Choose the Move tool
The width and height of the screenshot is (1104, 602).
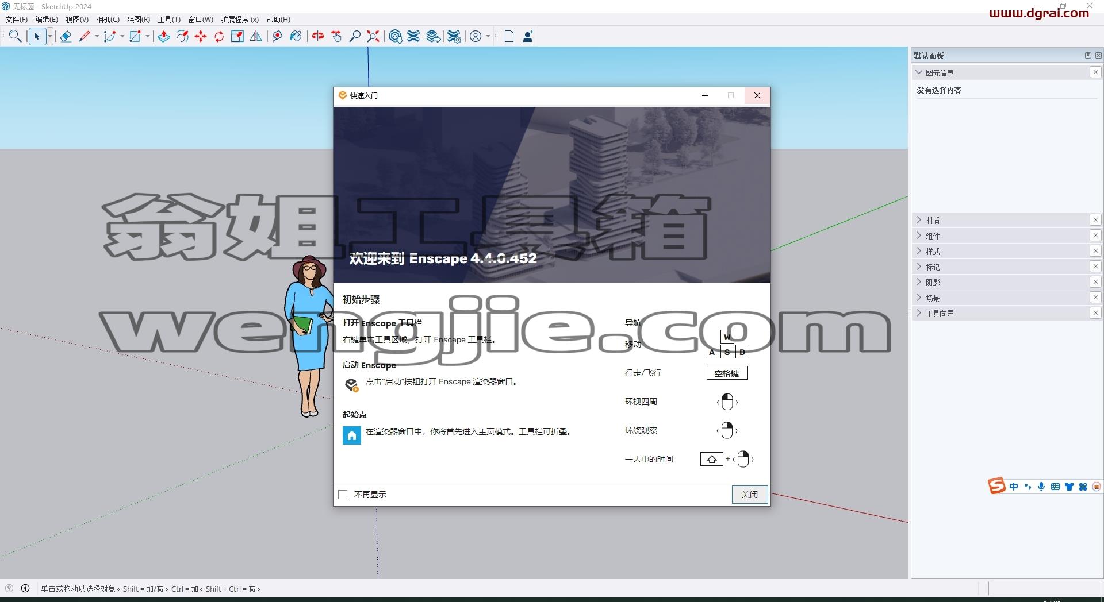(x=201, y=37)
